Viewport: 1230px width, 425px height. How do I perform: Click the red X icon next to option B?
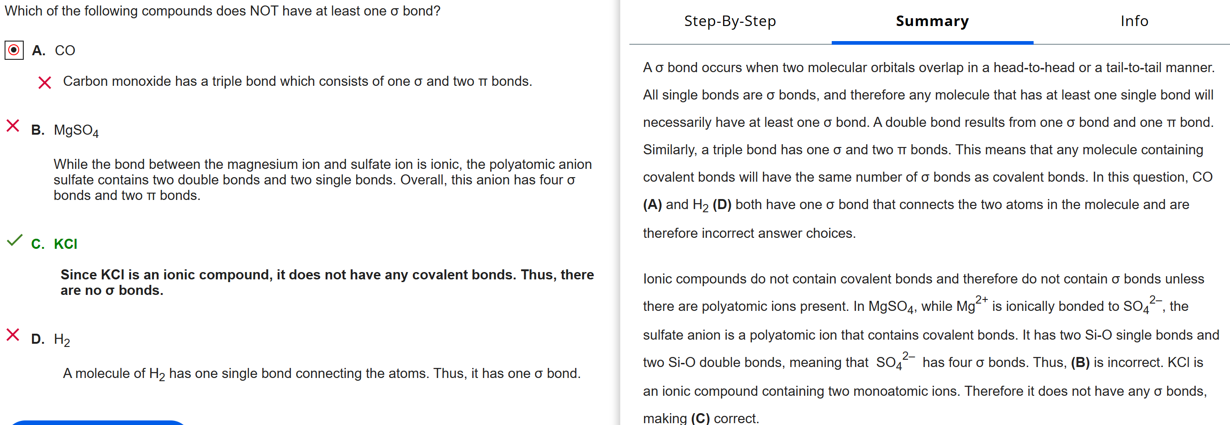coord(13,126)
